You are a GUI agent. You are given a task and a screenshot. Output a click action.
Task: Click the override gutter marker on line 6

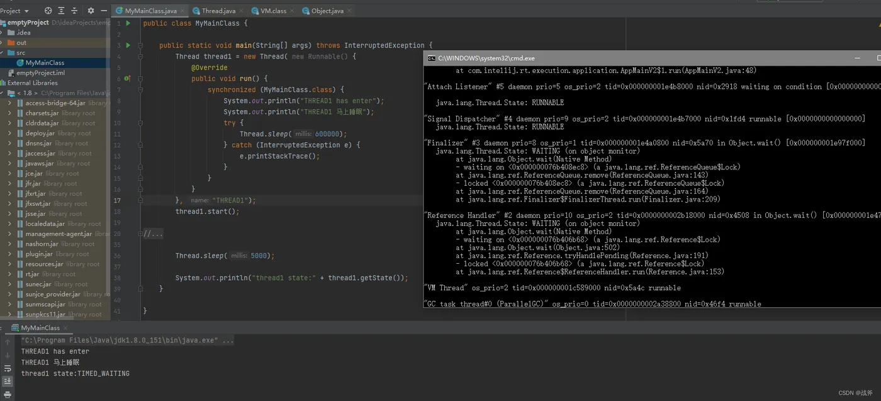tap(127, 79)
